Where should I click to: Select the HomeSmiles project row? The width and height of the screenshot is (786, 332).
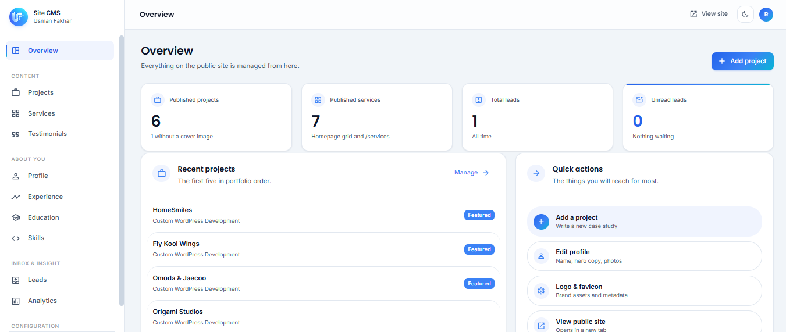(x=323, y=215)
